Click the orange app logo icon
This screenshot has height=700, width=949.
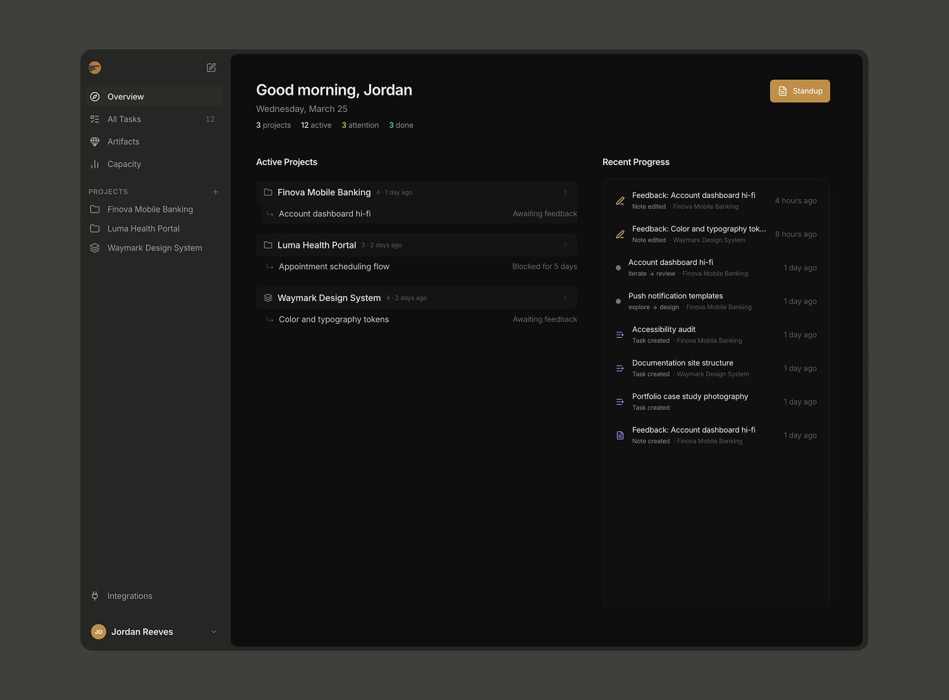click(95, 68)
